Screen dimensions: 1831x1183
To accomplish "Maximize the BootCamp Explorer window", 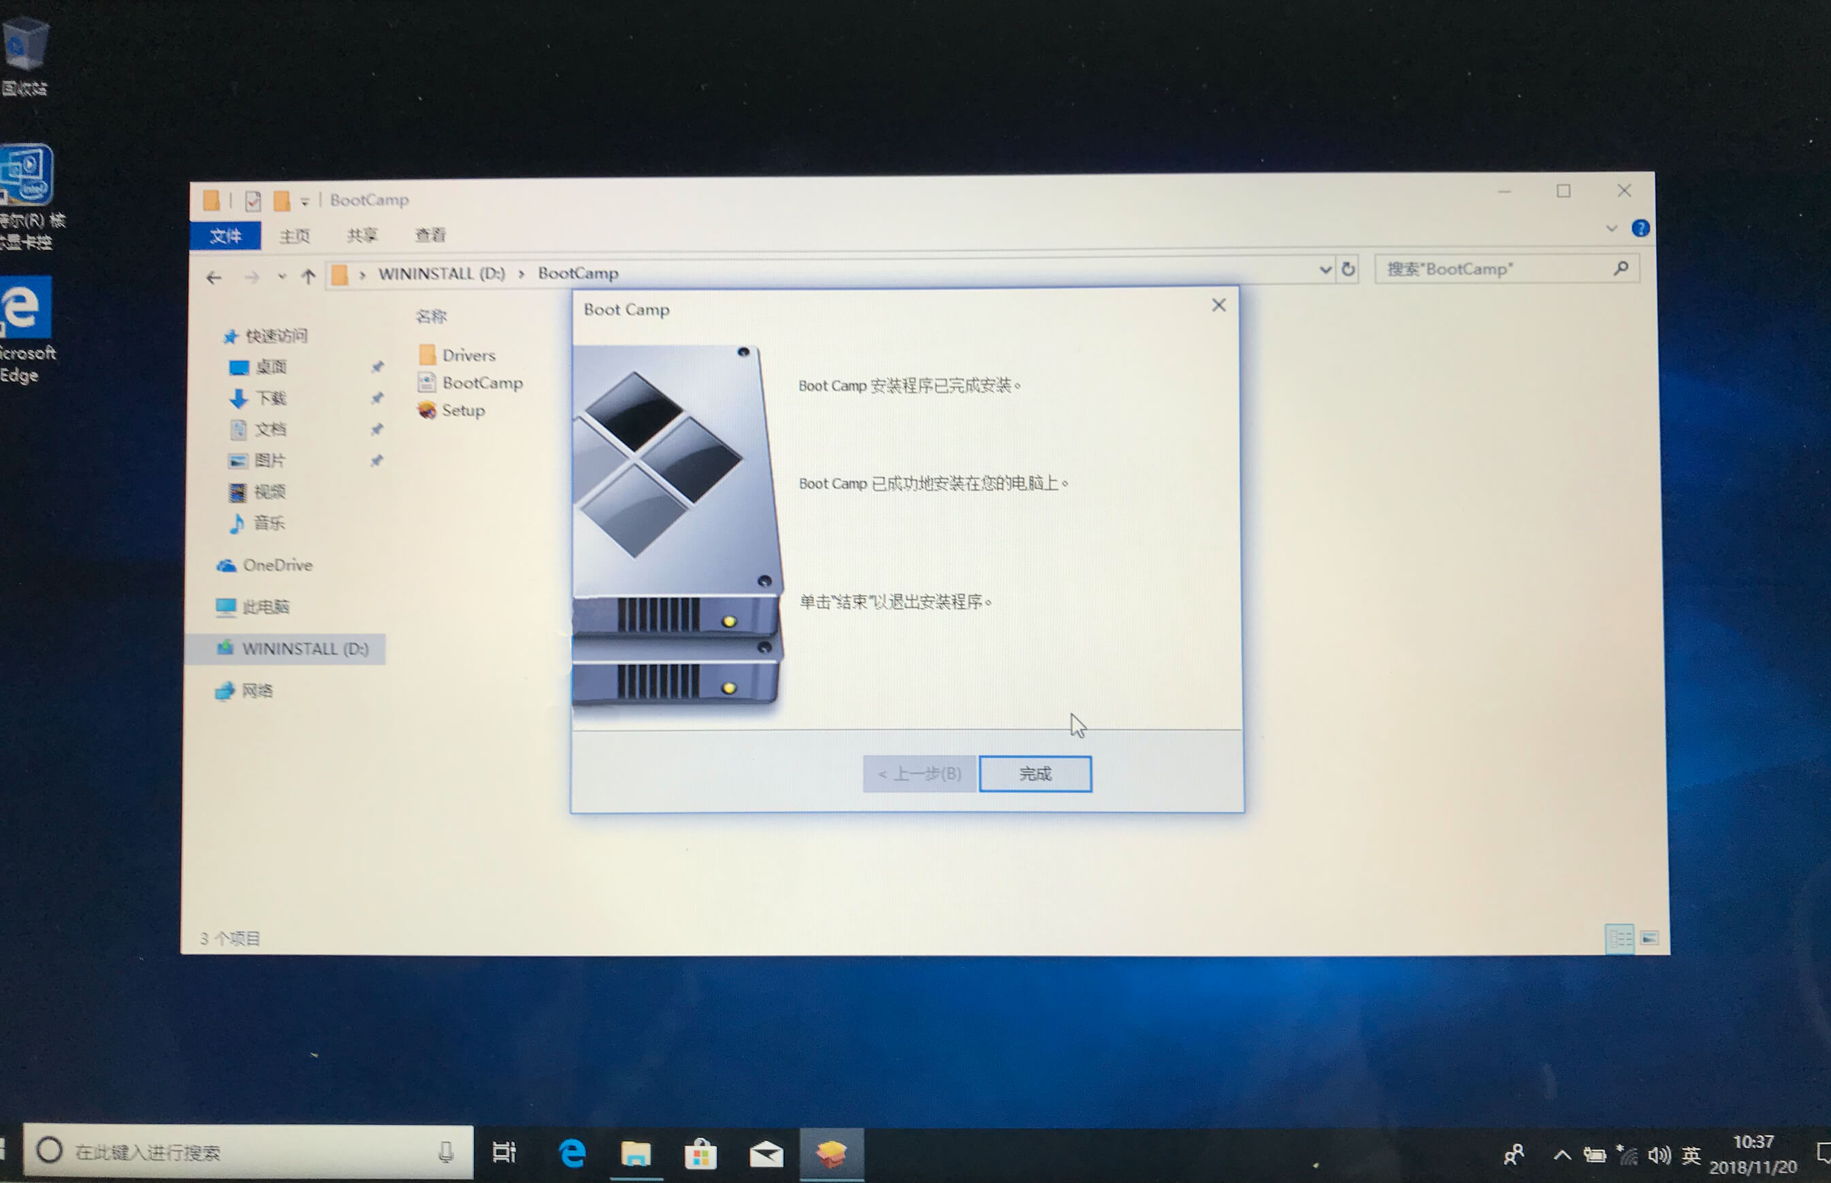I will pyautogui.click(x=1563, y=191).
